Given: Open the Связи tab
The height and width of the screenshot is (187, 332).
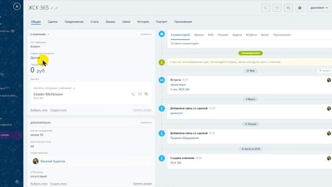Looking at the screenshot, I should (126, 22).
